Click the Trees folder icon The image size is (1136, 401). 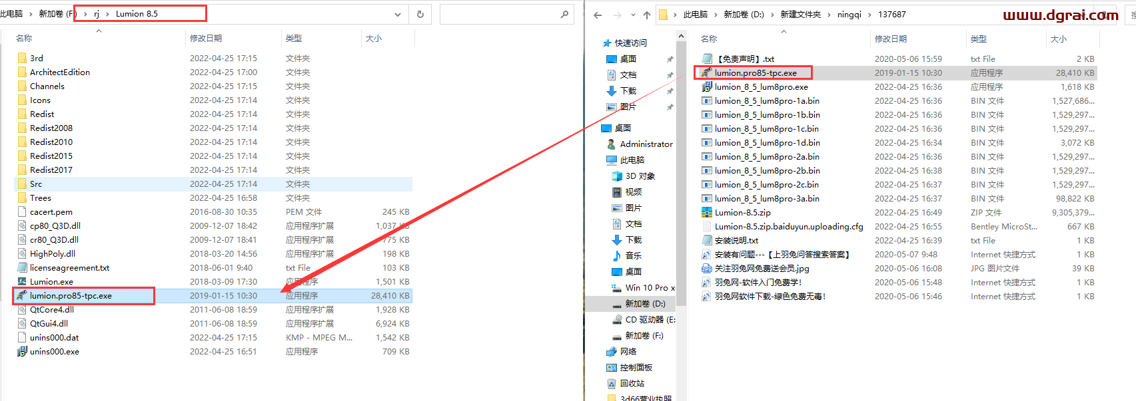coord(22,198)
